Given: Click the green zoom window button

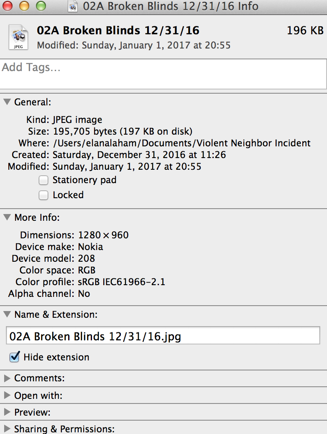Looking at the screenshot, I should click(x=41, y=6).
